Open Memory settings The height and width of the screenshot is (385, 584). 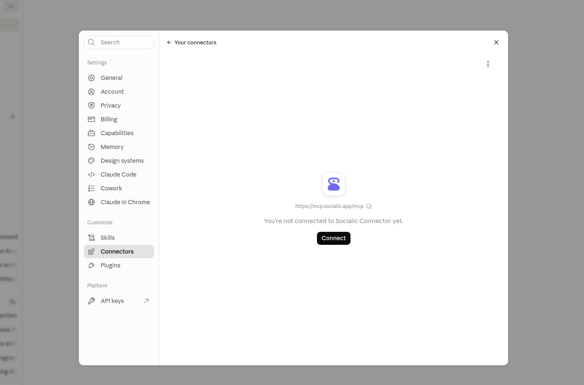[119, 147]
